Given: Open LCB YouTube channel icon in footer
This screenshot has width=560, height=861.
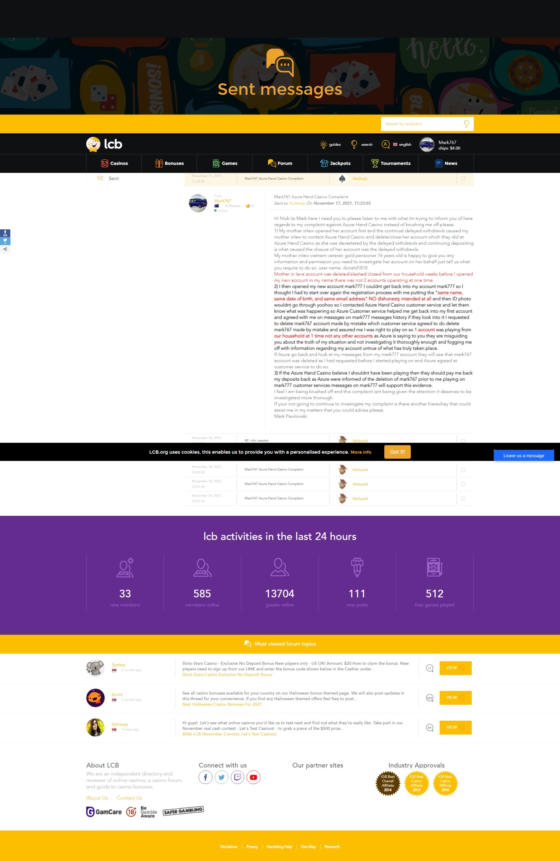Looking at the screenshot, I should click(253, 777).
